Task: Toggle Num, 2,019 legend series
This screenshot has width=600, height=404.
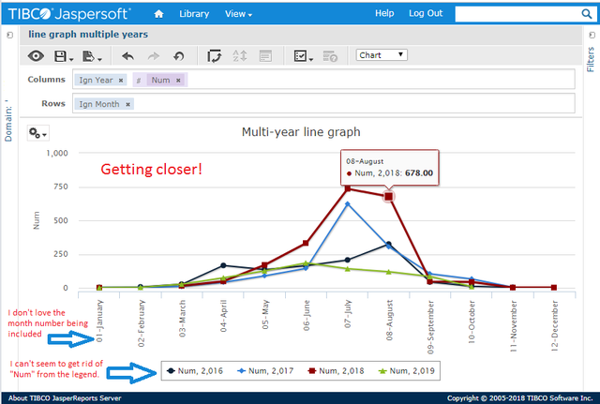Action: coord(407,370)
